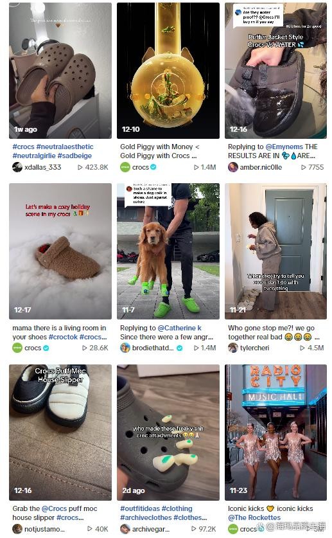Viewport: 332px width, 538px height.
Task: Open the #croctok hashtag link
Action: pyautogui.click(x=63, y=337)
